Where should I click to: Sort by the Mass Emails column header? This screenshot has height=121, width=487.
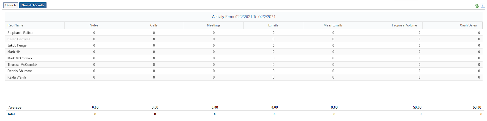[x=333, y=25]
